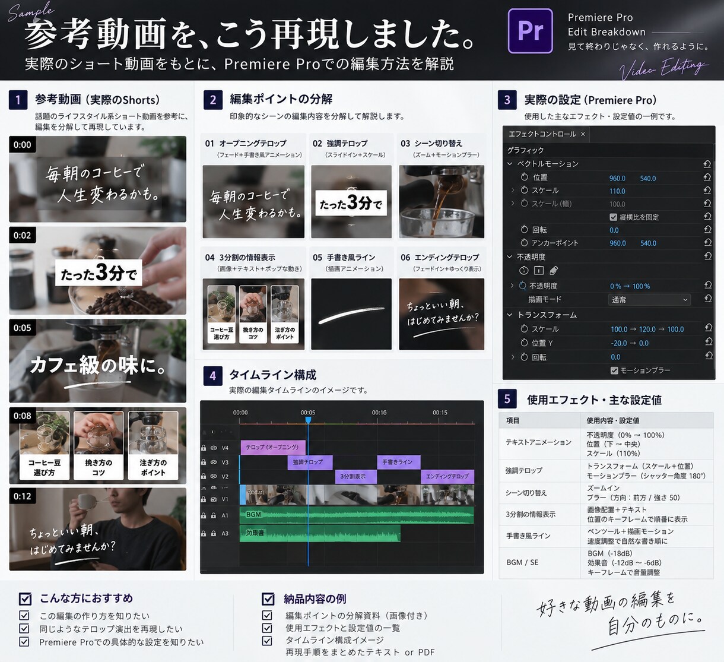
Task: Toggle the 使用エフェクトと設定値の一覧 checkbox
Action: pos(268,628)
